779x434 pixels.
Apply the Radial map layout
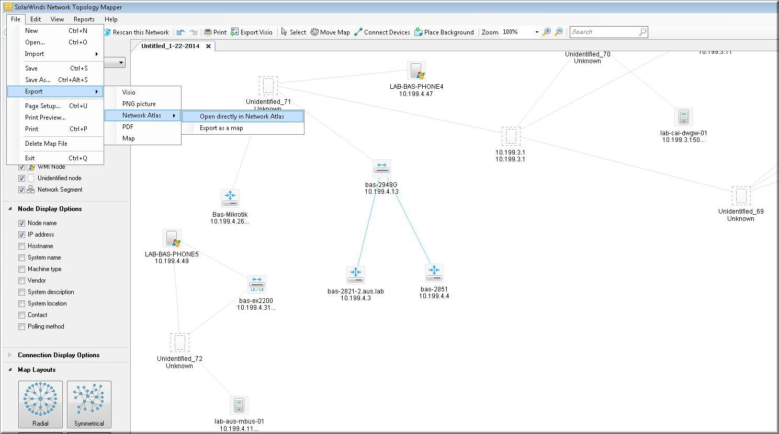(40, 404)
